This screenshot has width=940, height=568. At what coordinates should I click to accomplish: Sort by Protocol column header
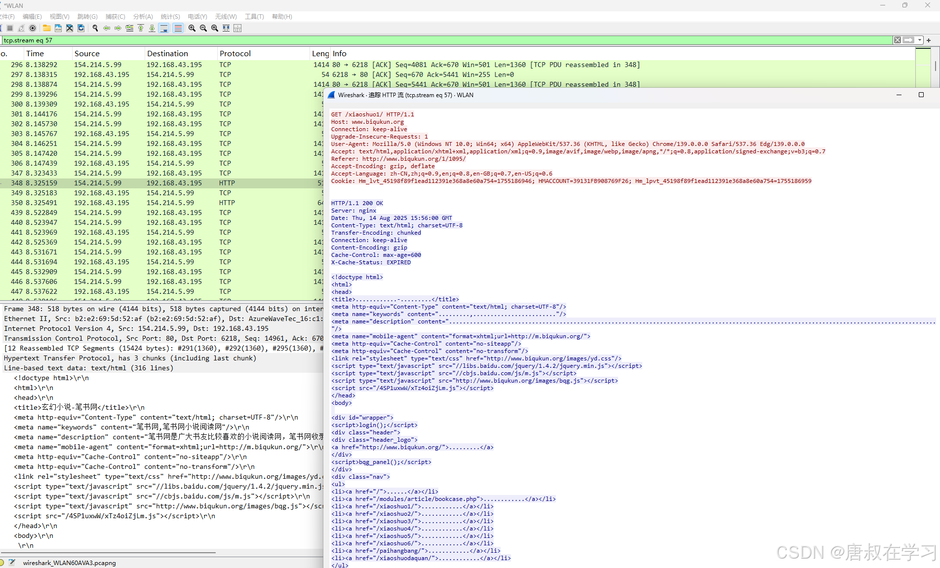(x=263, y=54)
